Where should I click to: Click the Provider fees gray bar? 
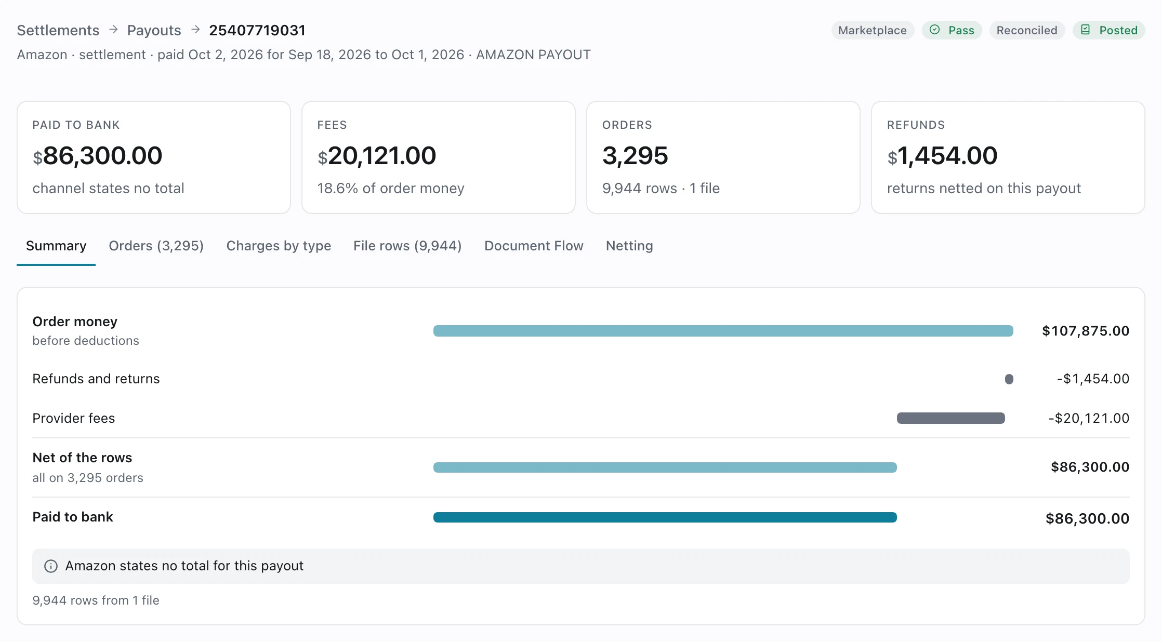pyautogui.click(x=950, y=418)
